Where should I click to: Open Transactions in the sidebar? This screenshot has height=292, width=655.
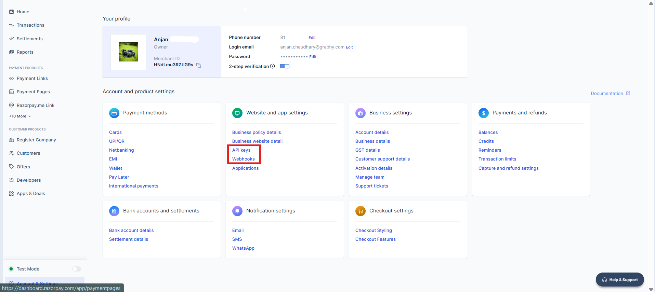pyautogui.click(x=30, y=25)
